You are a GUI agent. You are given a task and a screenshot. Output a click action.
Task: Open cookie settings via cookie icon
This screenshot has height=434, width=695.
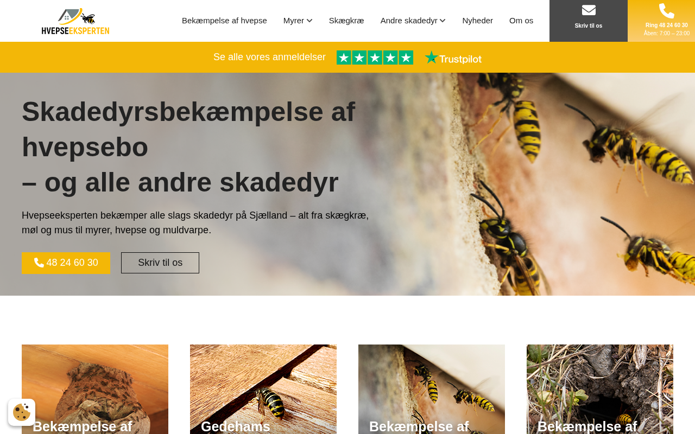pyautogui.click(x=22, y=412)
